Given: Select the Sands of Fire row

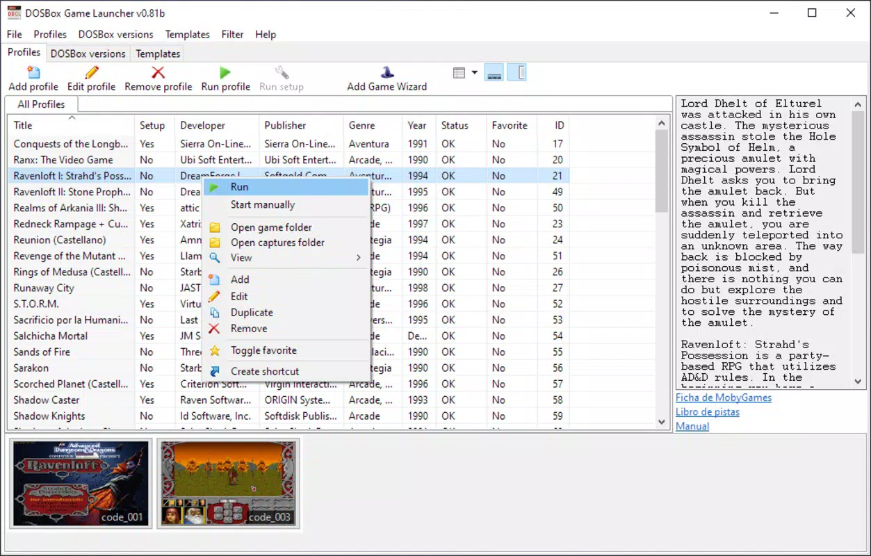Looking at the screenshot, I should click(x=288, y=352).
